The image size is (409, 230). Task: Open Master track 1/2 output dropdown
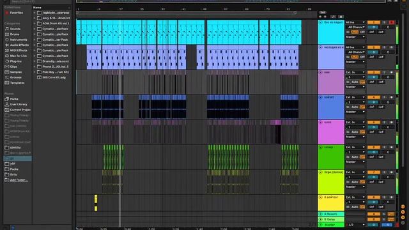(355, 224)
